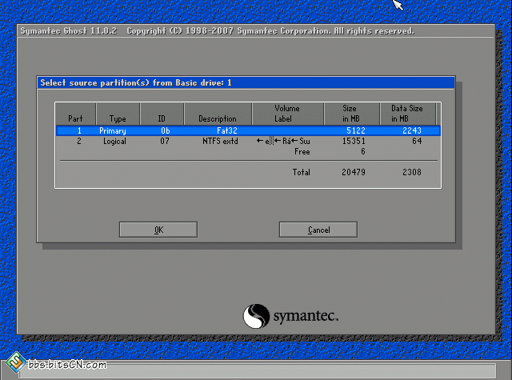Click the dialog title 'Select source partition(s)'
512x380 pixels.
click(x=136, y=83)
